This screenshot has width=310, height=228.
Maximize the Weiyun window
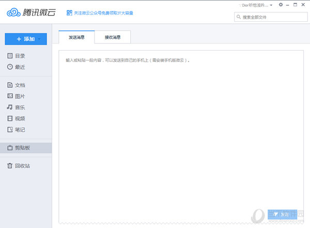(295, 5)
